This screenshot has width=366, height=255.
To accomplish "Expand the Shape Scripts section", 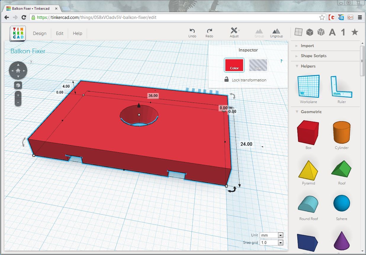I will (x=313, y=56).
